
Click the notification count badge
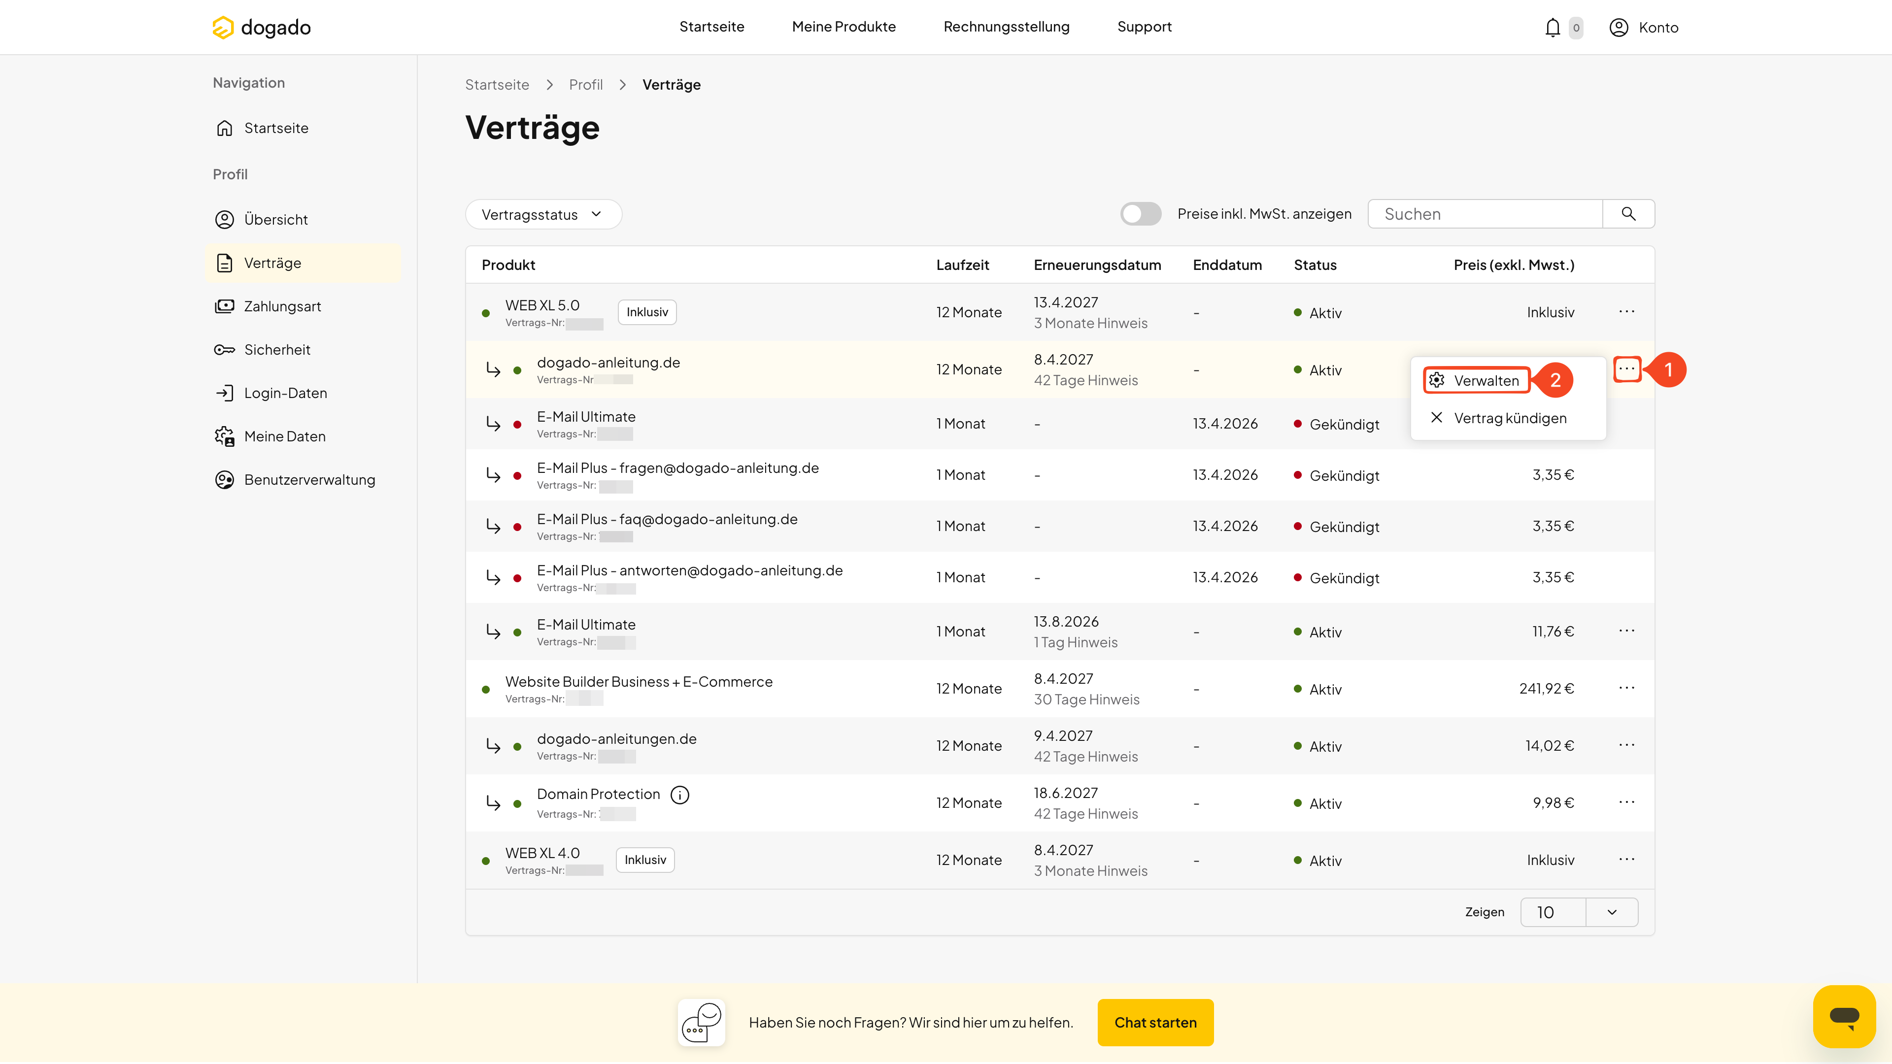(x=1576, y=28)
